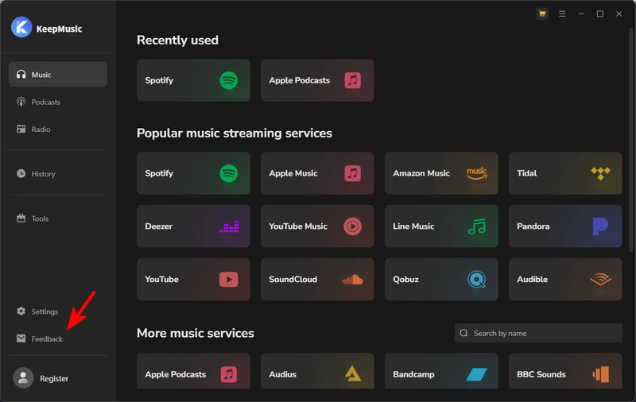Select the BBC Sounds label text
The image size is (636, 402).
tap(541, 374)
